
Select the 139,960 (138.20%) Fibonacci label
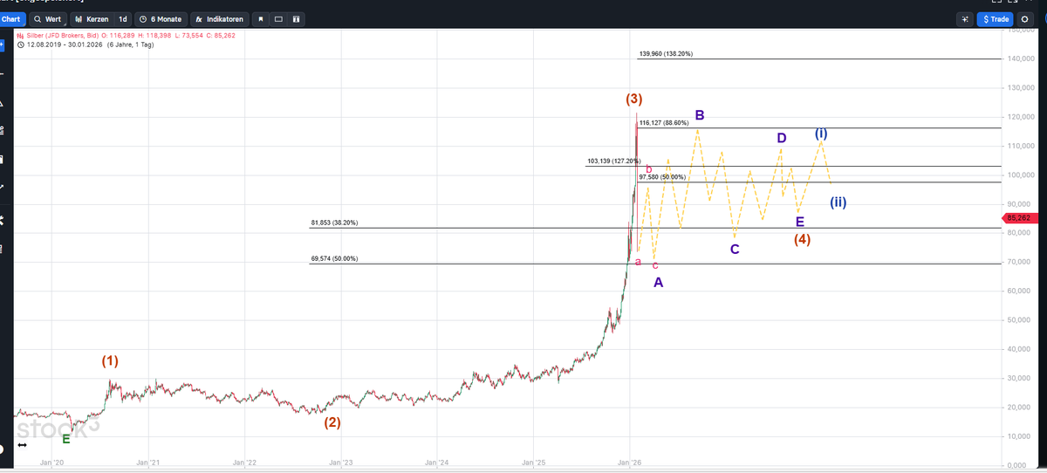667,54
